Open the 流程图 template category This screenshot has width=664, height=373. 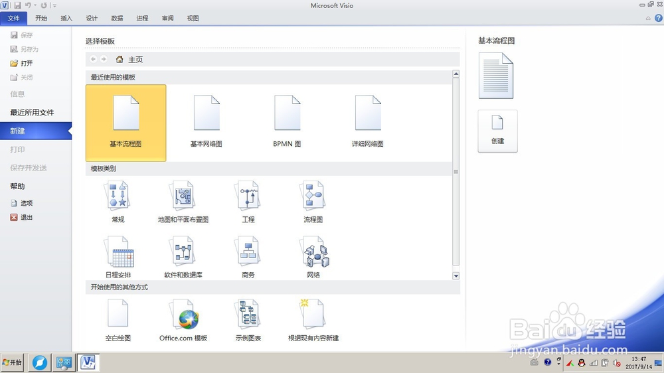[313, 202]
